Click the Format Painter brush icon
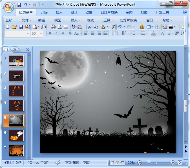The width and height of the screenshot is (190, 168). pyautogui.click(x=112, y=27)
